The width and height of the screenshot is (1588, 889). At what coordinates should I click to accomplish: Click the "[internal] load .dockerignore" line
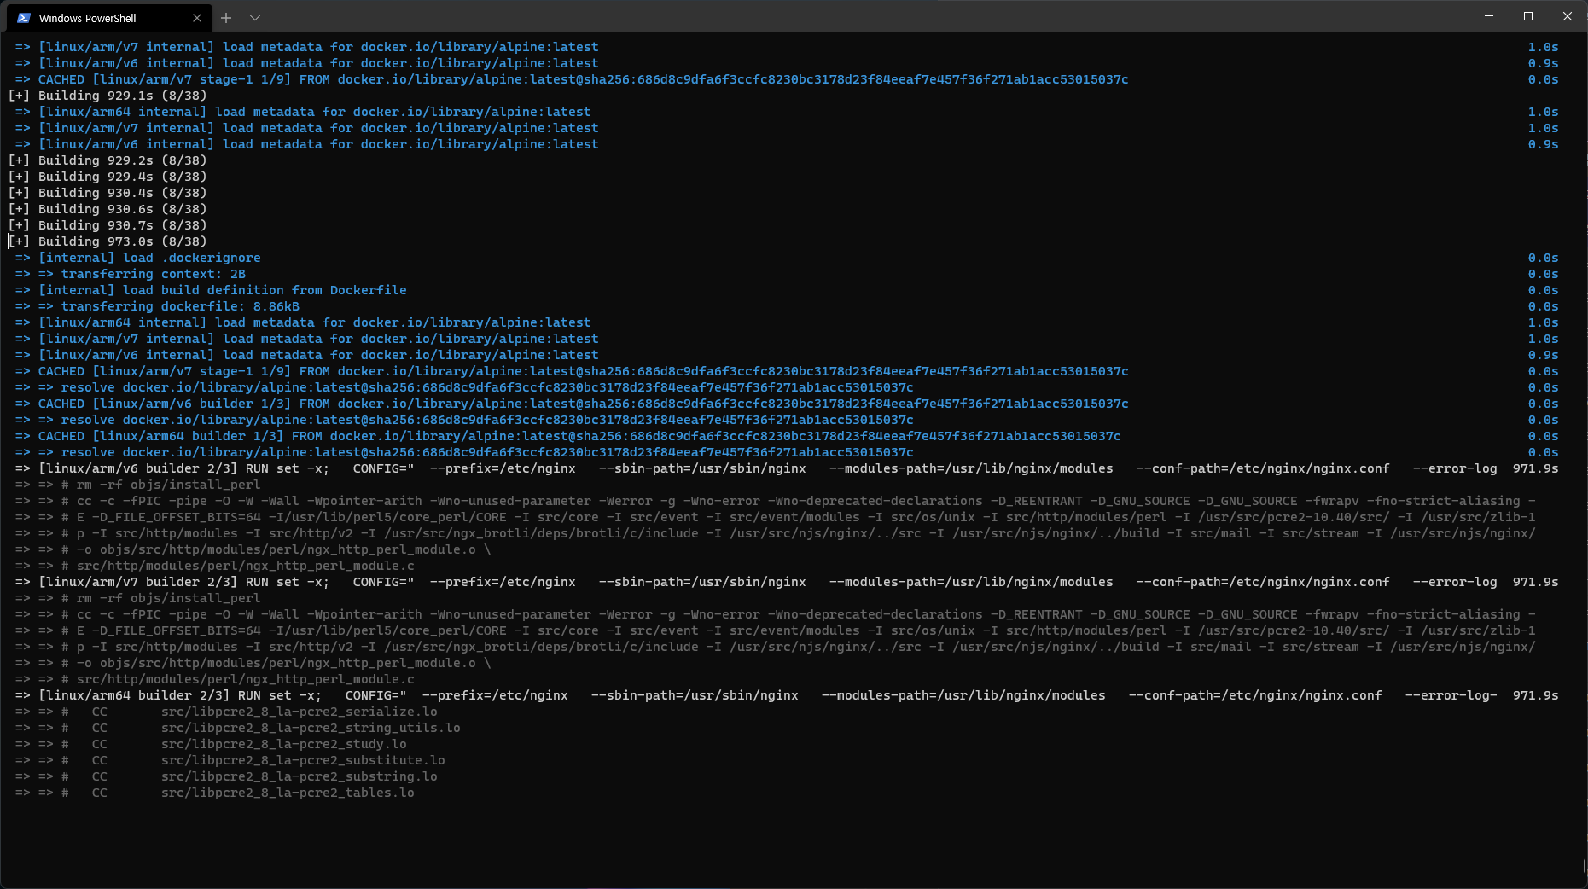pyautogui.click(x=149, y=258)
